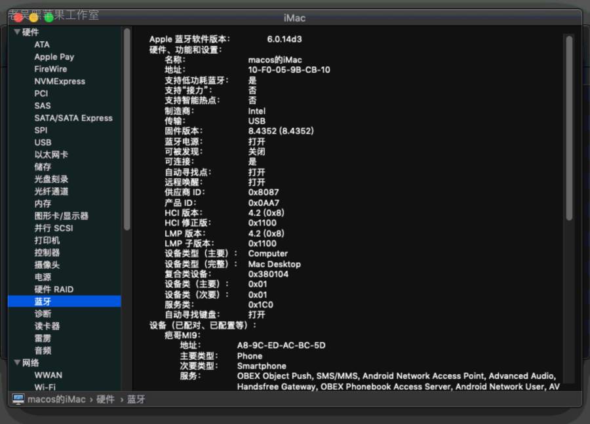Click the yellow minimize window button
This screenshot has width=590, height=424.
tap(33, 18)
